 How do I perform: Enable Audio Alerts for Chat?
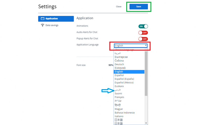[x=143, y=33]
